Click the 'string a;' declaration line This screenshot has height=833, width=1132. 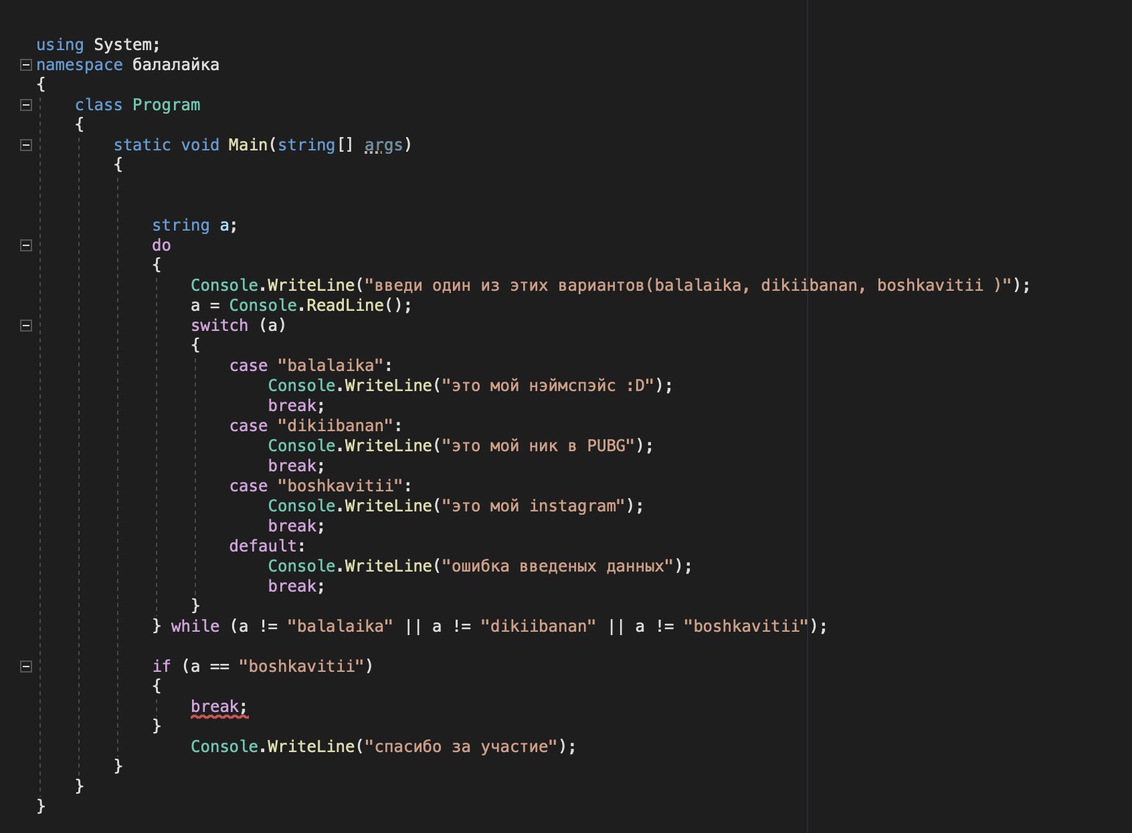pos(195,225)
